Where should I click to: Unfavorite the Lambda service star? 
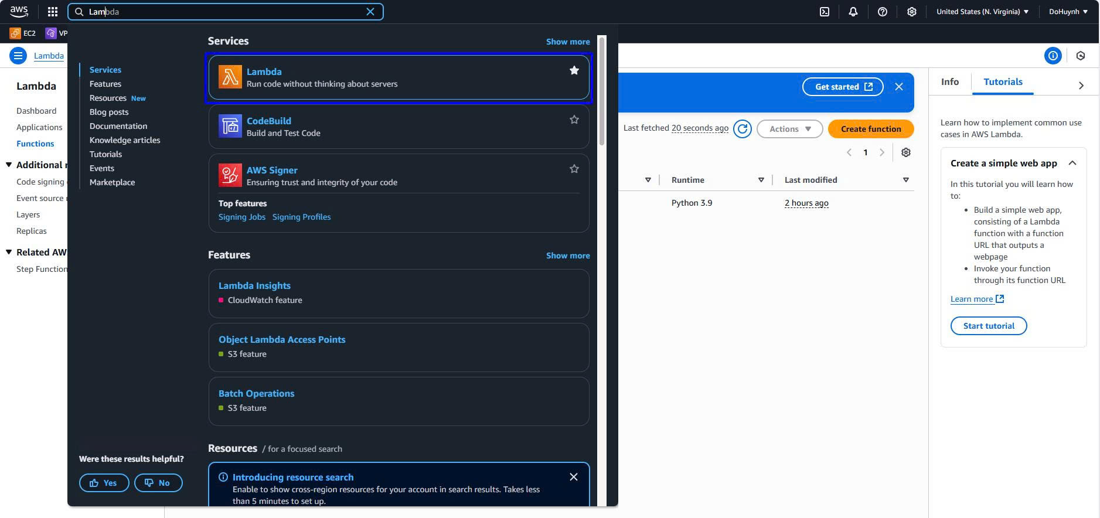click(x=574, y=70)
